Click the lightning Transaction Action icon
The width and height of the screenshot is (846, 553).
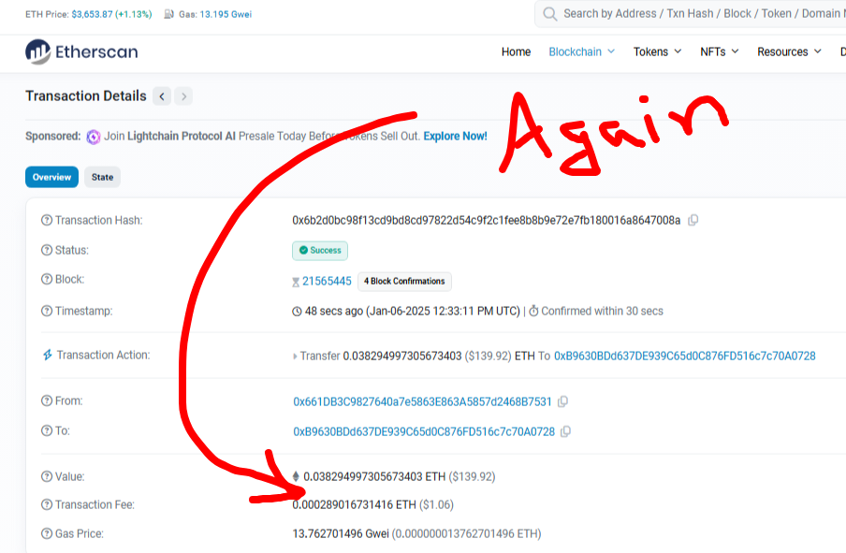coord(48,355)
